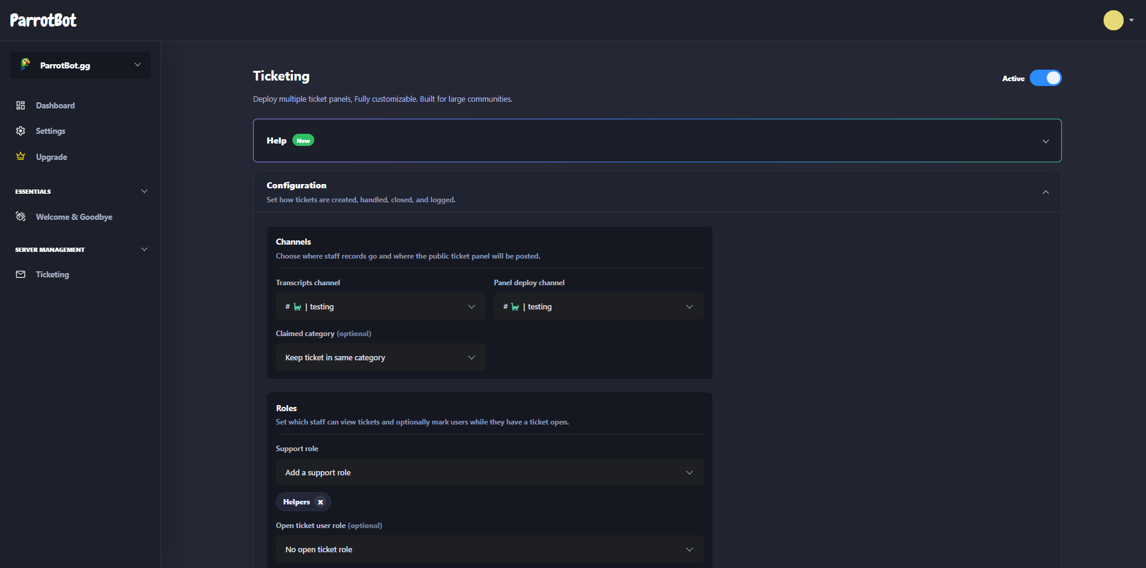Open the Panel deploy channel dropdown

(599, 306)
